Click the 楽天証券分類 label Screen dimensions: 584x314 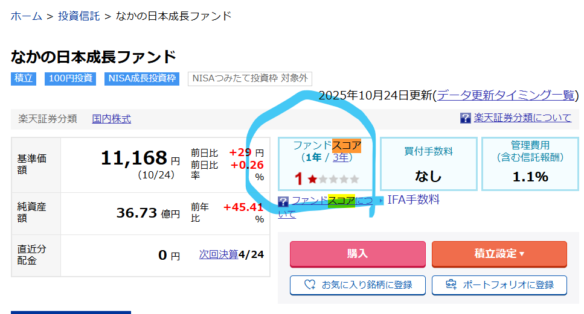click(x=48, y=119)
